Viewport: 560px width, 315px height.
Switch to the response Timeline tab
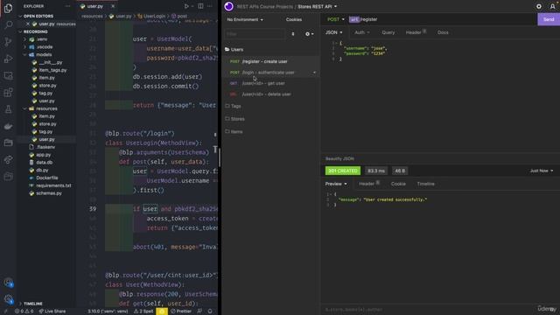426,184
